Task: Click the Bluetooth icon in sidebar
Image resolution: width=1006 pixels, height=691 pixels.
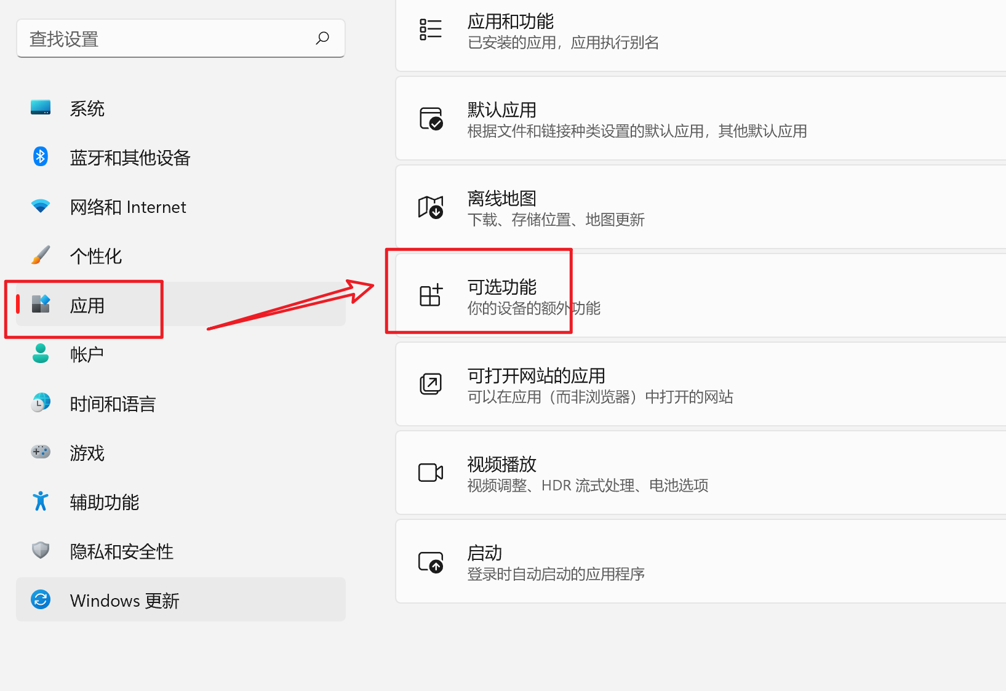Action: [x=41, y=157]
